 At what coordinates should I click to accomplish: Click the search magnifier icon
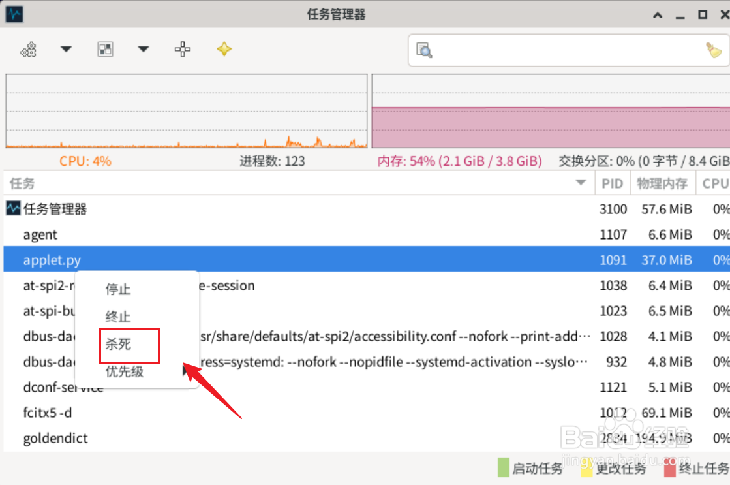pyautogui.click(x=424, y=50)
